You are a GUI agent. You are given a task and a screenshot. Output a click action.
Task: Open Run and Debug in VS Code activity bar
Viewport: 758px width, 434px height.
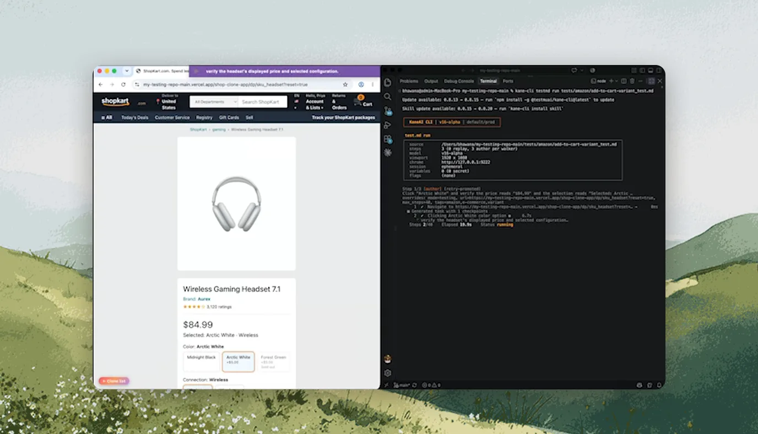pos(388,125)
